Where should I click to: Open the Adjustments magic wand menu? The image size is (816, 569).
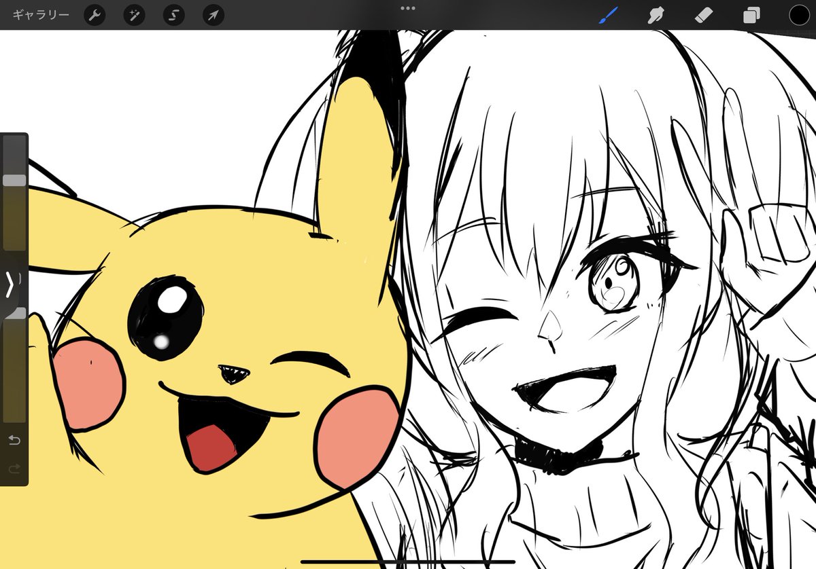tap(134, 15)
